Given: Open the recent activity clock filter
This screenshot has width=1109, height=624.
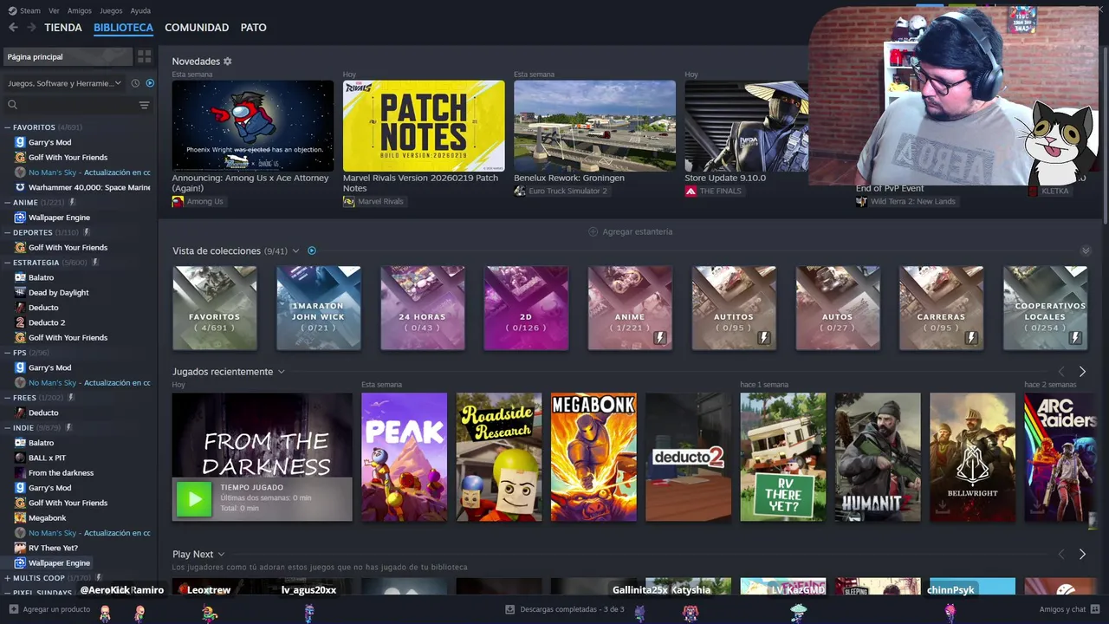Looking at the screenshot, I should (x=135, y=83).
